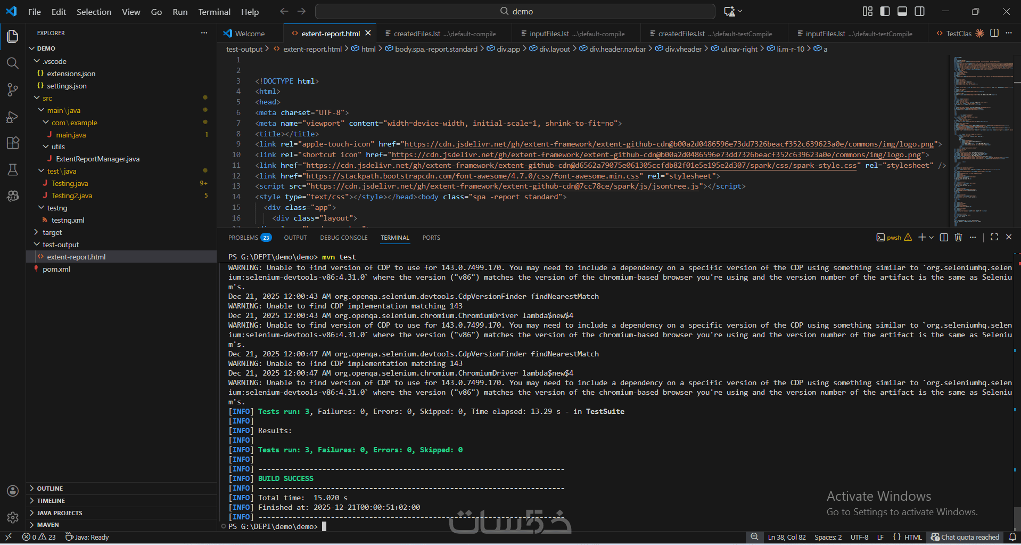Open pom.xml in the explorer
This screenshot has height=545, width=1021.
(x=121, y=269)
